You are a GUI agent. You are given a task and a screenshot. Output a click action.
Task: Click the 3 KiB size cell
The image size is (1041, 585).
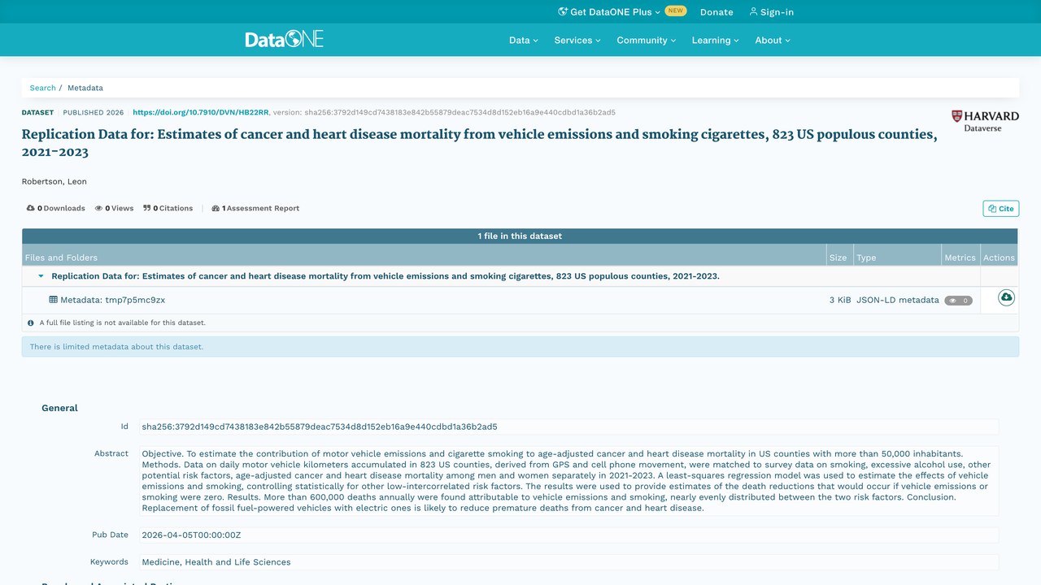coord(840,300)
